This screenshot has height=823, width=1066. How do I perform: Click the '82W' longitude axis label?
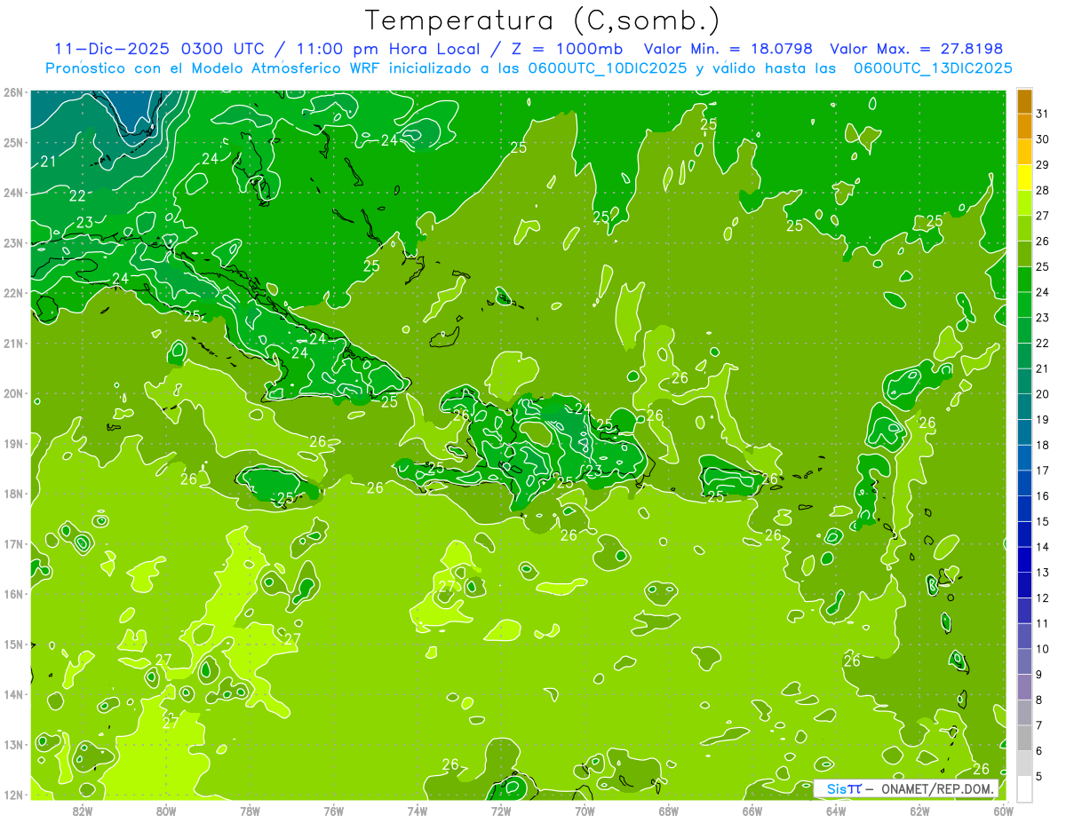83,811
